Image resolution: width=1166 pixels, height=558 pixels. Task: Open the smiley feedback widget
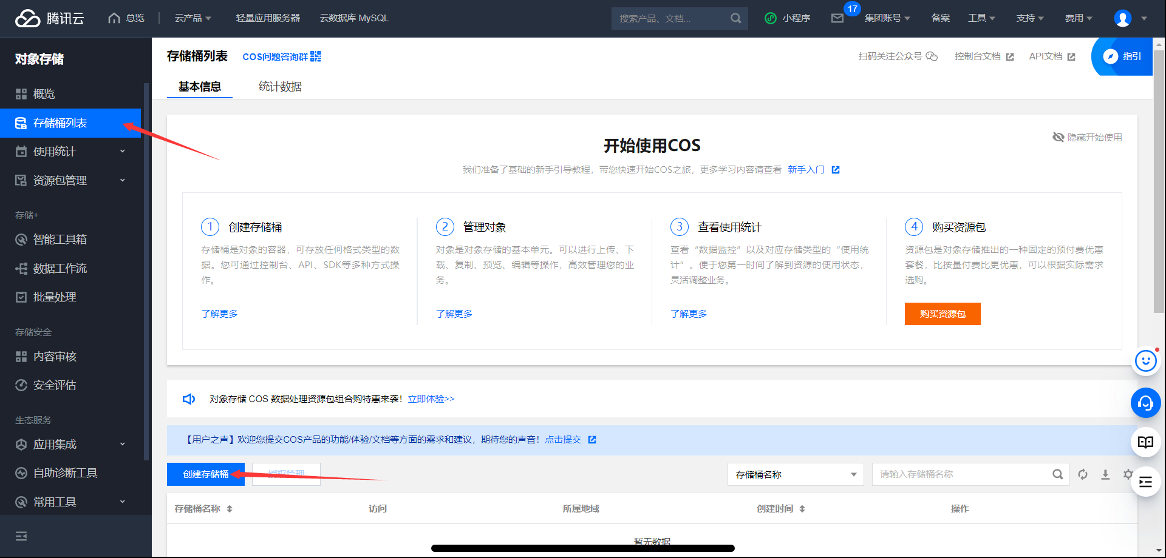pyautogui.click(x=1145, y=360)
